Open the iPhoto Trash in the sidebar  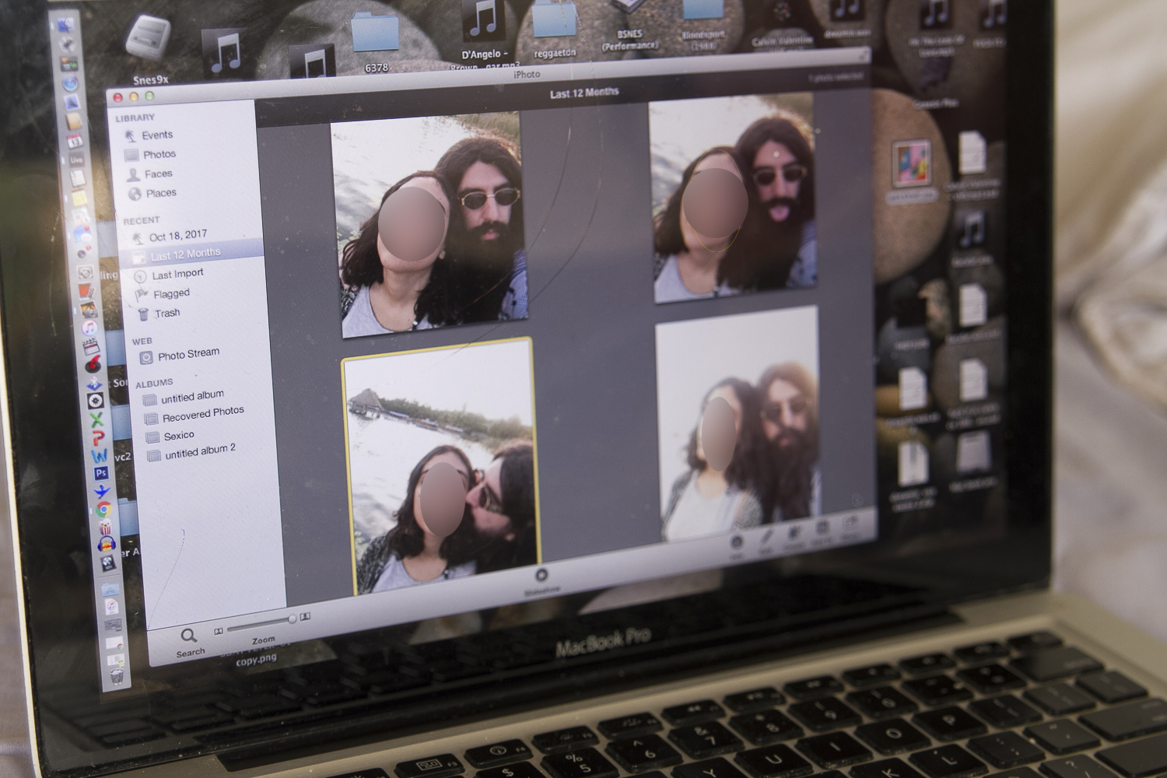pyautogui.click(x=159, y=314)
